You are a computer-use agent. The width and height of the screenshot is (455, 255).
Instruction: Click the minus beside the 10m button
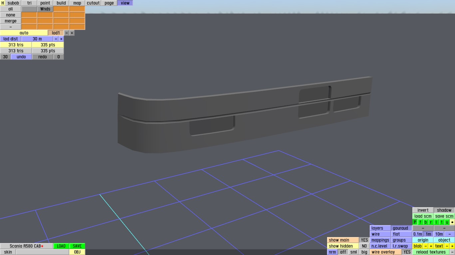click(x=450, y=234)
